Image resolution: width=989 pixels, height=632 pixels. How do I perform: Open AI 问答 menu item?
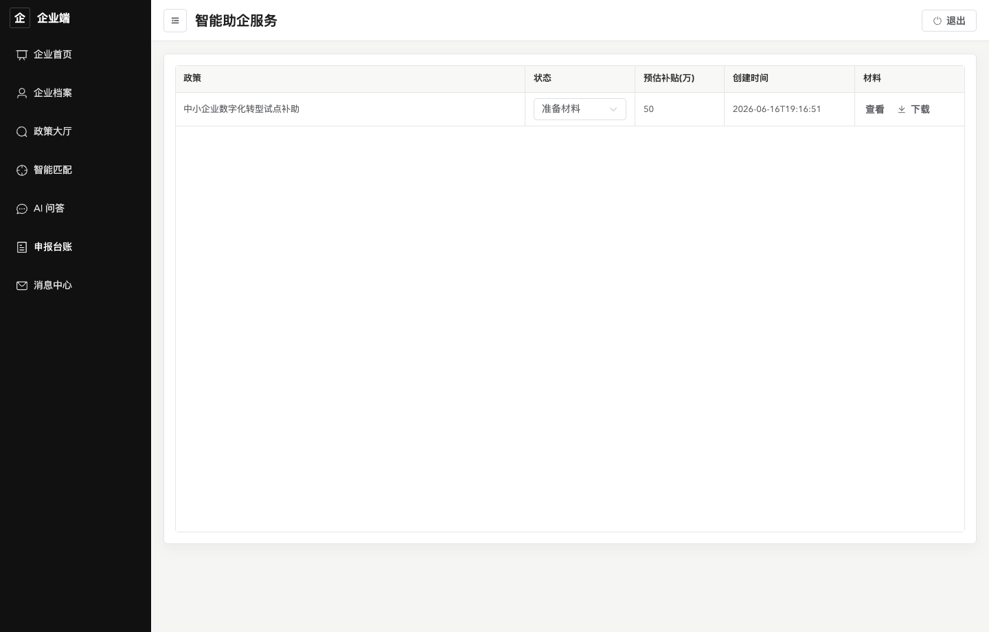(76, 209)
